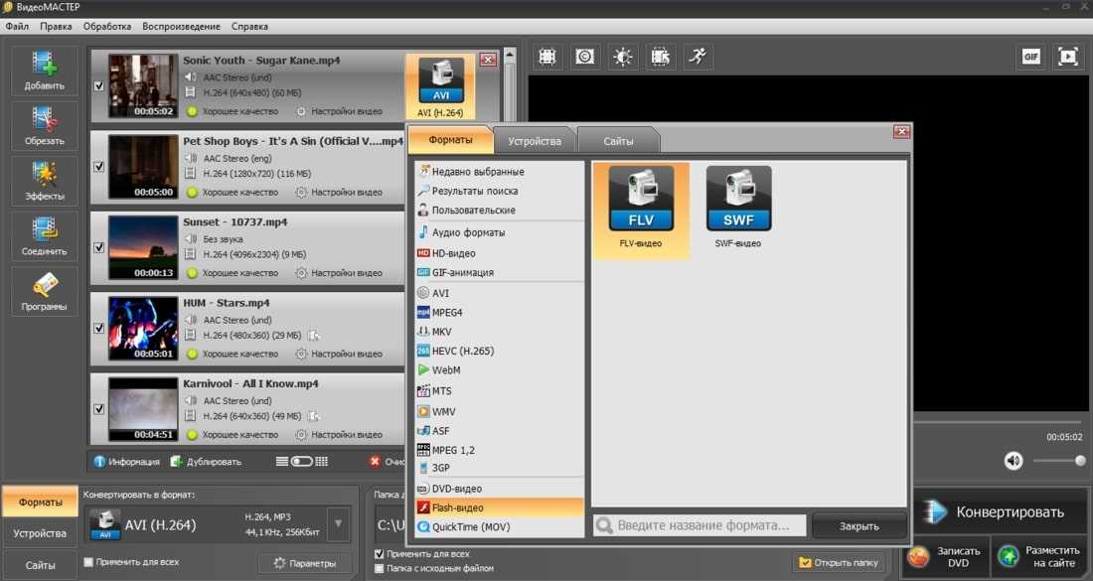
Task: Uncheck the Sonic Youth video checkbox
Action: (x=98, y=86)
